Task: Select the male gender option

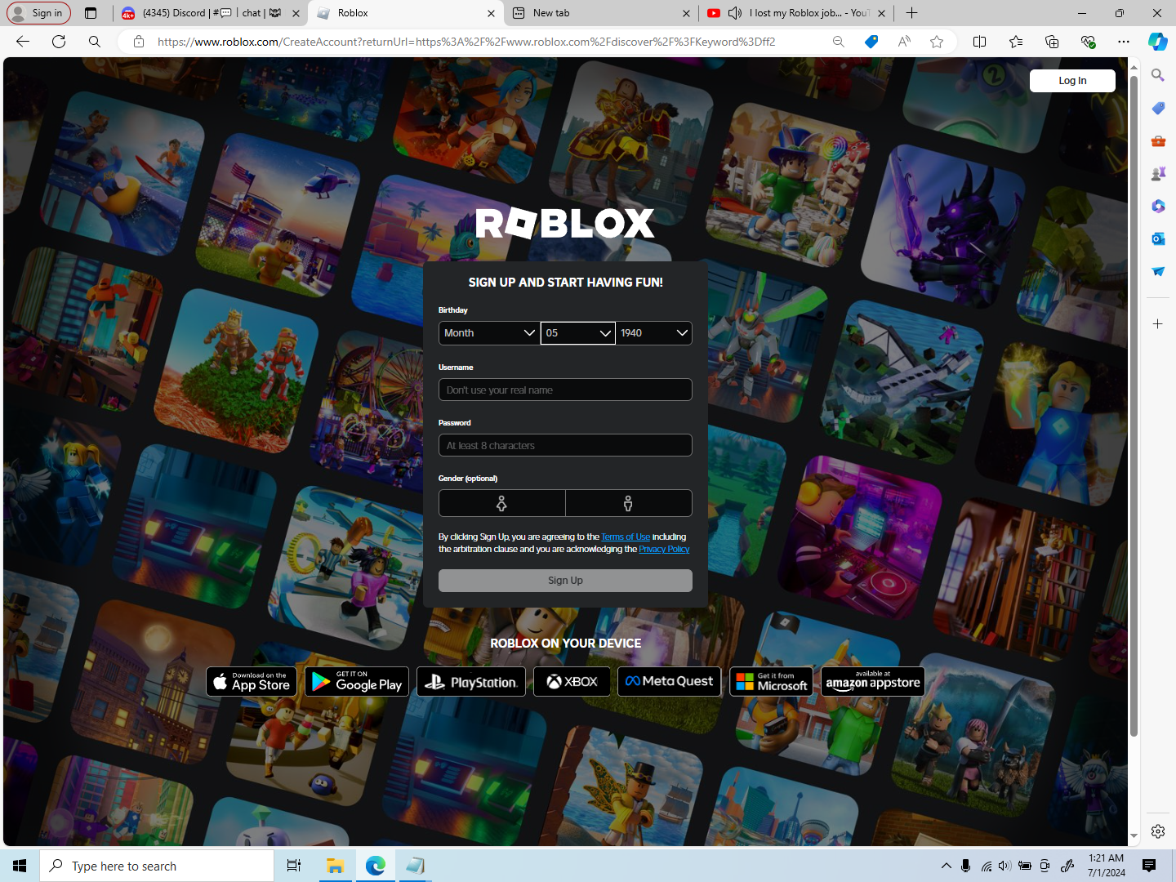Action: click(x=629, y=503)
